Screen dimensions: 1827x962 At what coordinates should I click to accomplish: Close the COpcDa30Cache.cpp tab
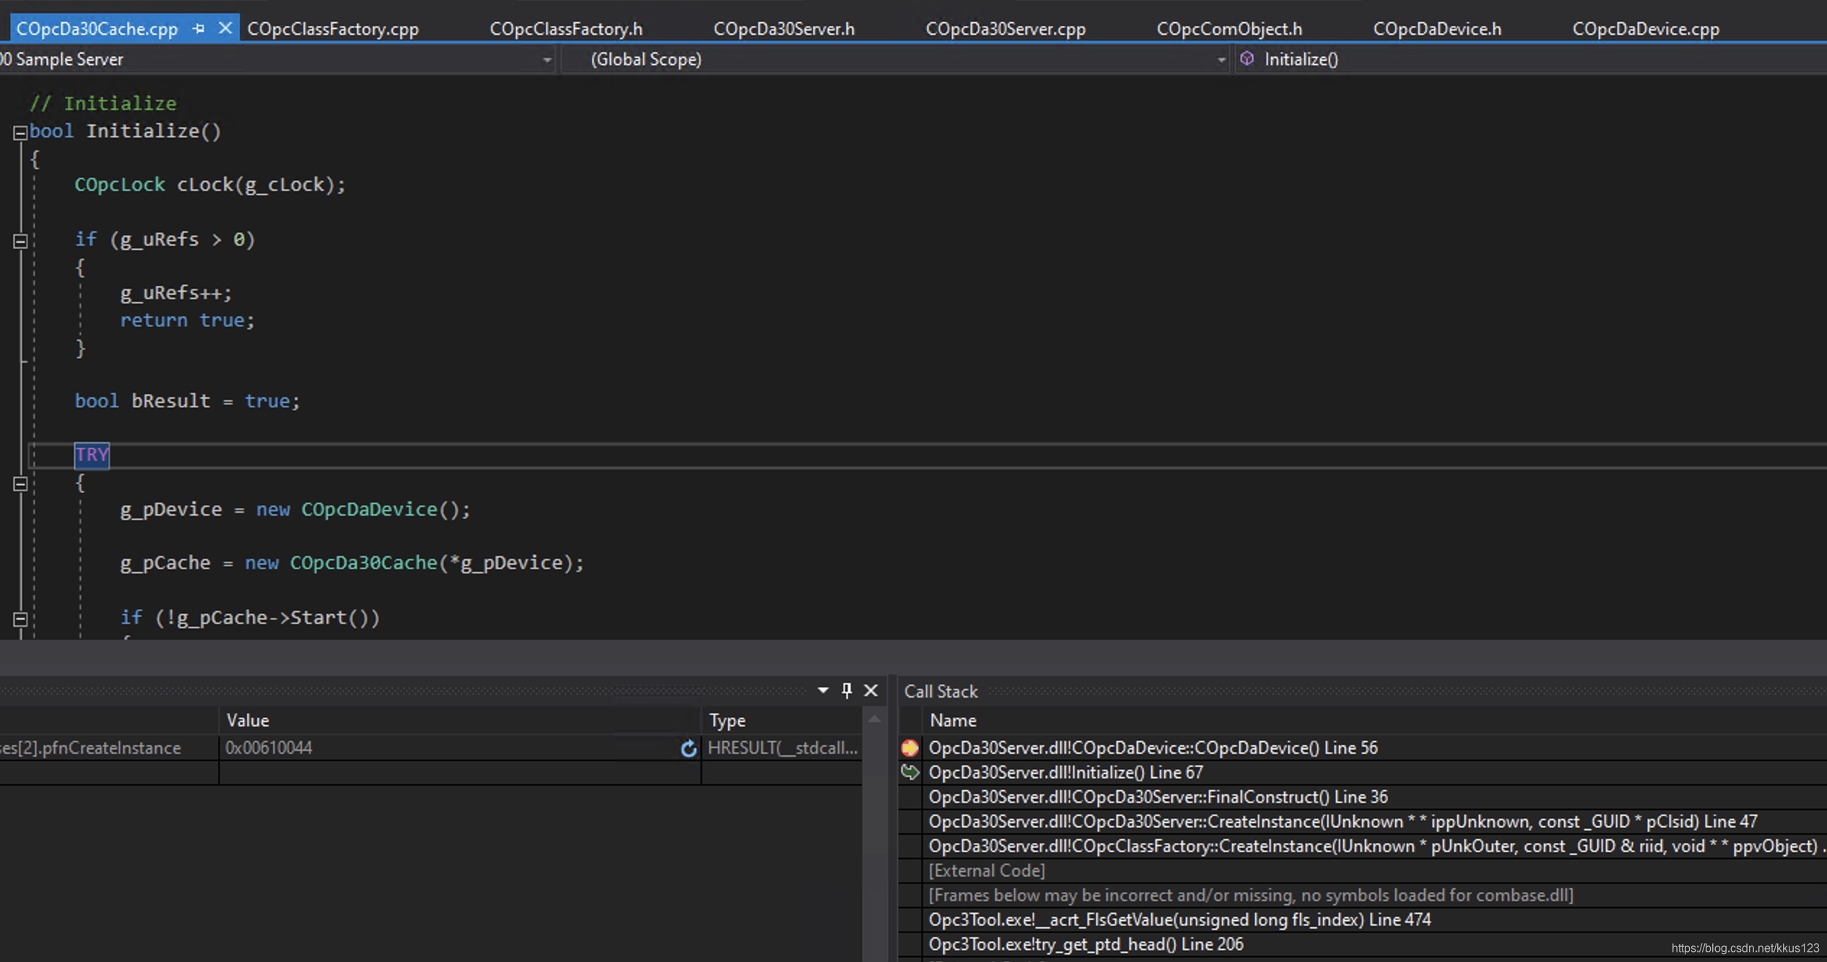[225, 29]
